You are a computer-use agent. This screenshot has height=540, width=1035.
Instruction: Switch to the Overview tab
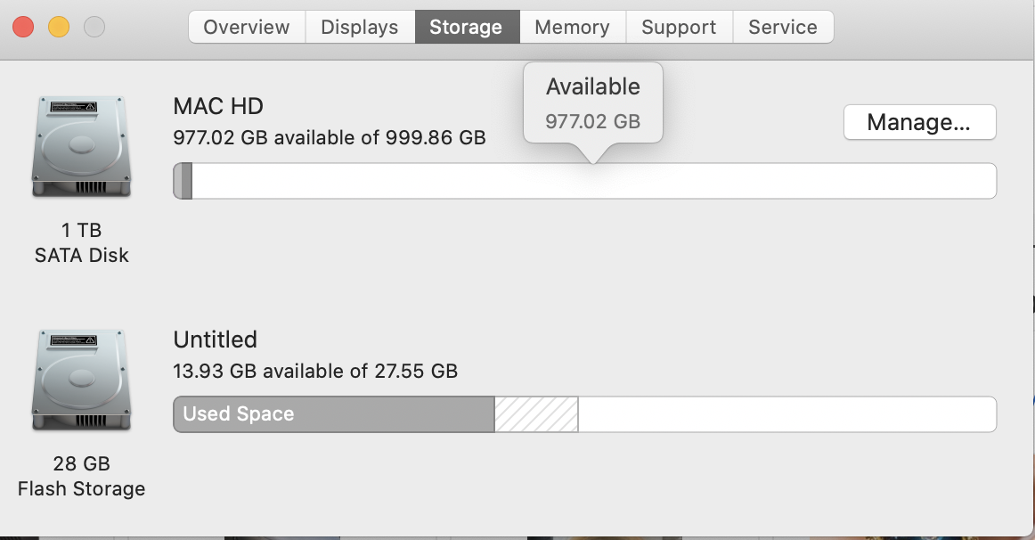tap(247, 27)
